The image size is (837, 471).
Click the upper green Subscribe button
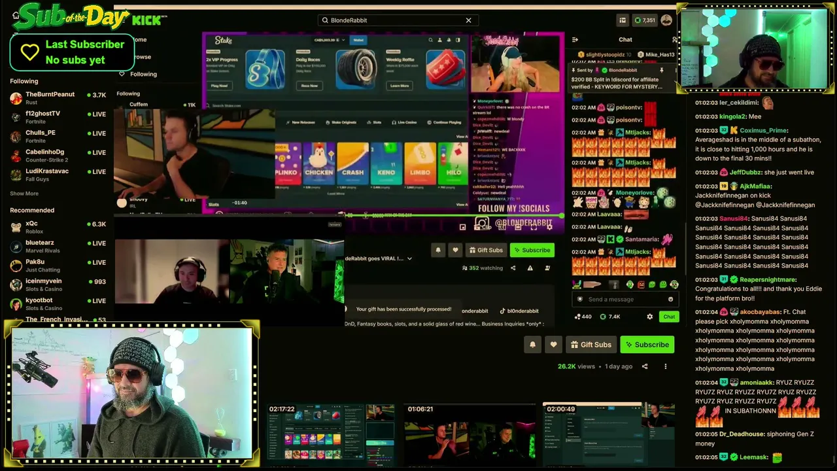point(532,250)
